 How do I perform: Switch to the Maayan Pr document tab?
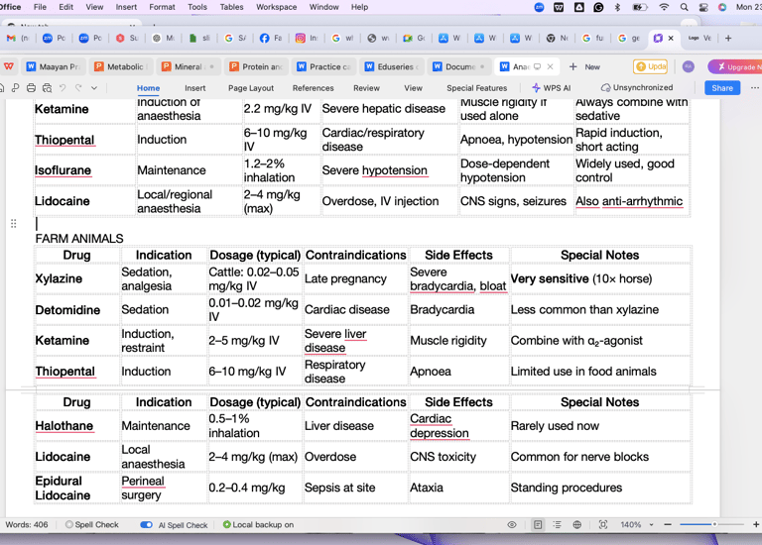coord(54,67)
